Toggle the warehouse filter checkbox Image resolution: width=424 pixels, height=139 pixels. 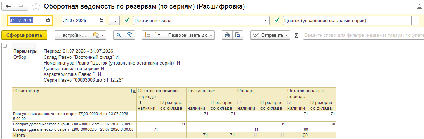pos(127,20)
